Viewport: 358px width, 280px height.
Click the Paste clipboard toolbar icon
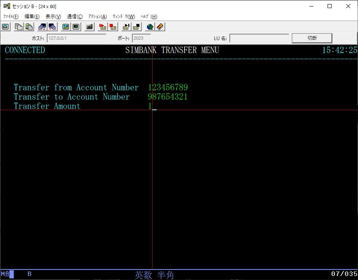[29, 27]
